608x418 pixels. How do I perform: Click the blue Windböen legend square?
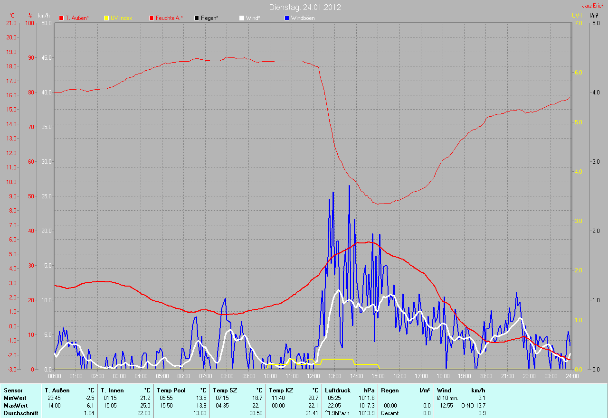[x=286, y=18]
